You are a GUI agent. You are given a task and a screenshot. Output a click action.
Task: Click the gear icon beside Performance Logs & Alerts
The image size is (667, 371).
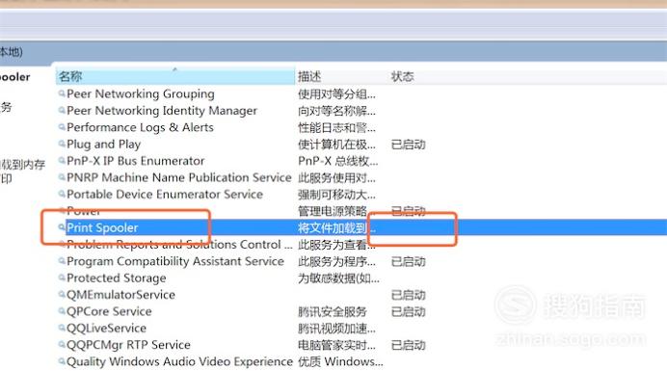point(62,127)
